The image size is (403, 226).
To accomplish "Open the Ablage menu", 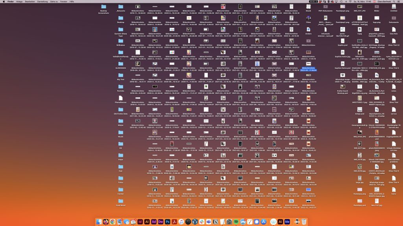I will click(19, 2).
